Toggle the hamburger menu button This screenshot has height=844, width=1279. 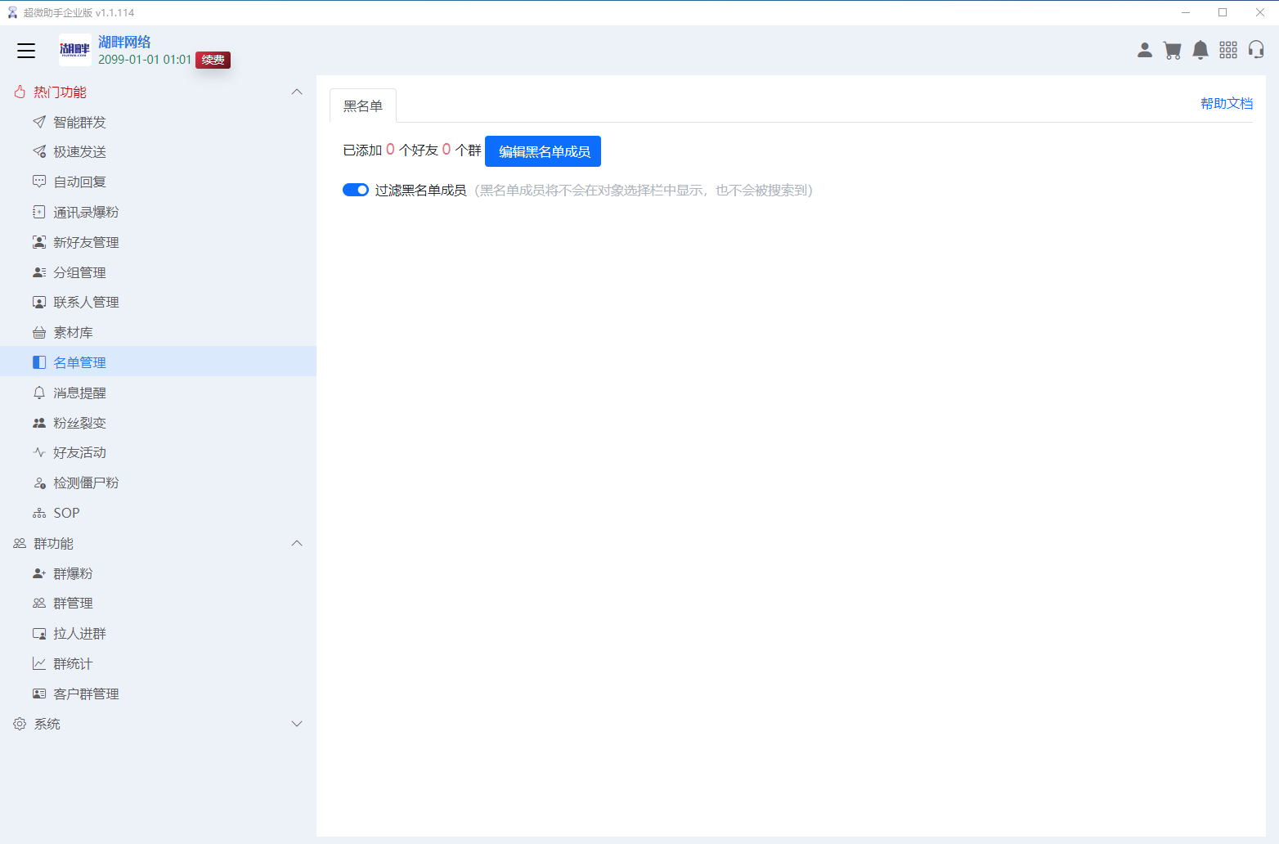point(25,50)
